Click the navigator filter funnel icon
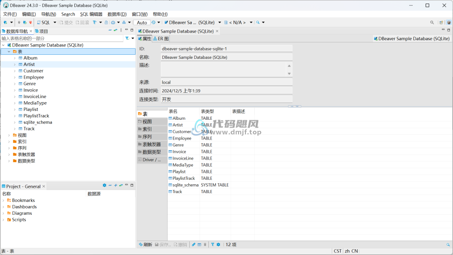Screen dimensions: 453x255 click(x=127, y=38)
